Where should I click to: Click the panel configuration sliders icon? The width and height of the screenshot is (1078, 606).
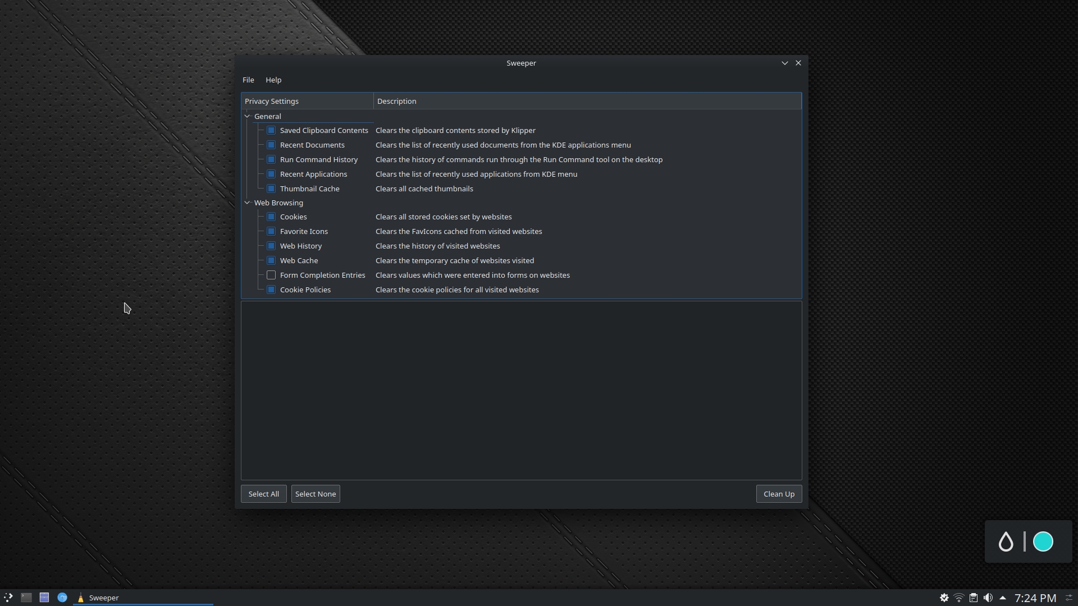pos(1069,598)
